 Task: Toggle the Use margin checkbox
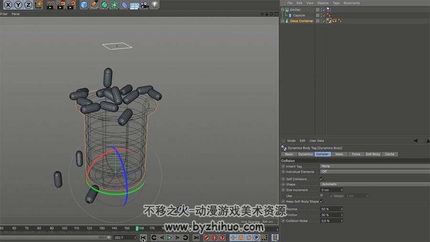click(322, 196)
